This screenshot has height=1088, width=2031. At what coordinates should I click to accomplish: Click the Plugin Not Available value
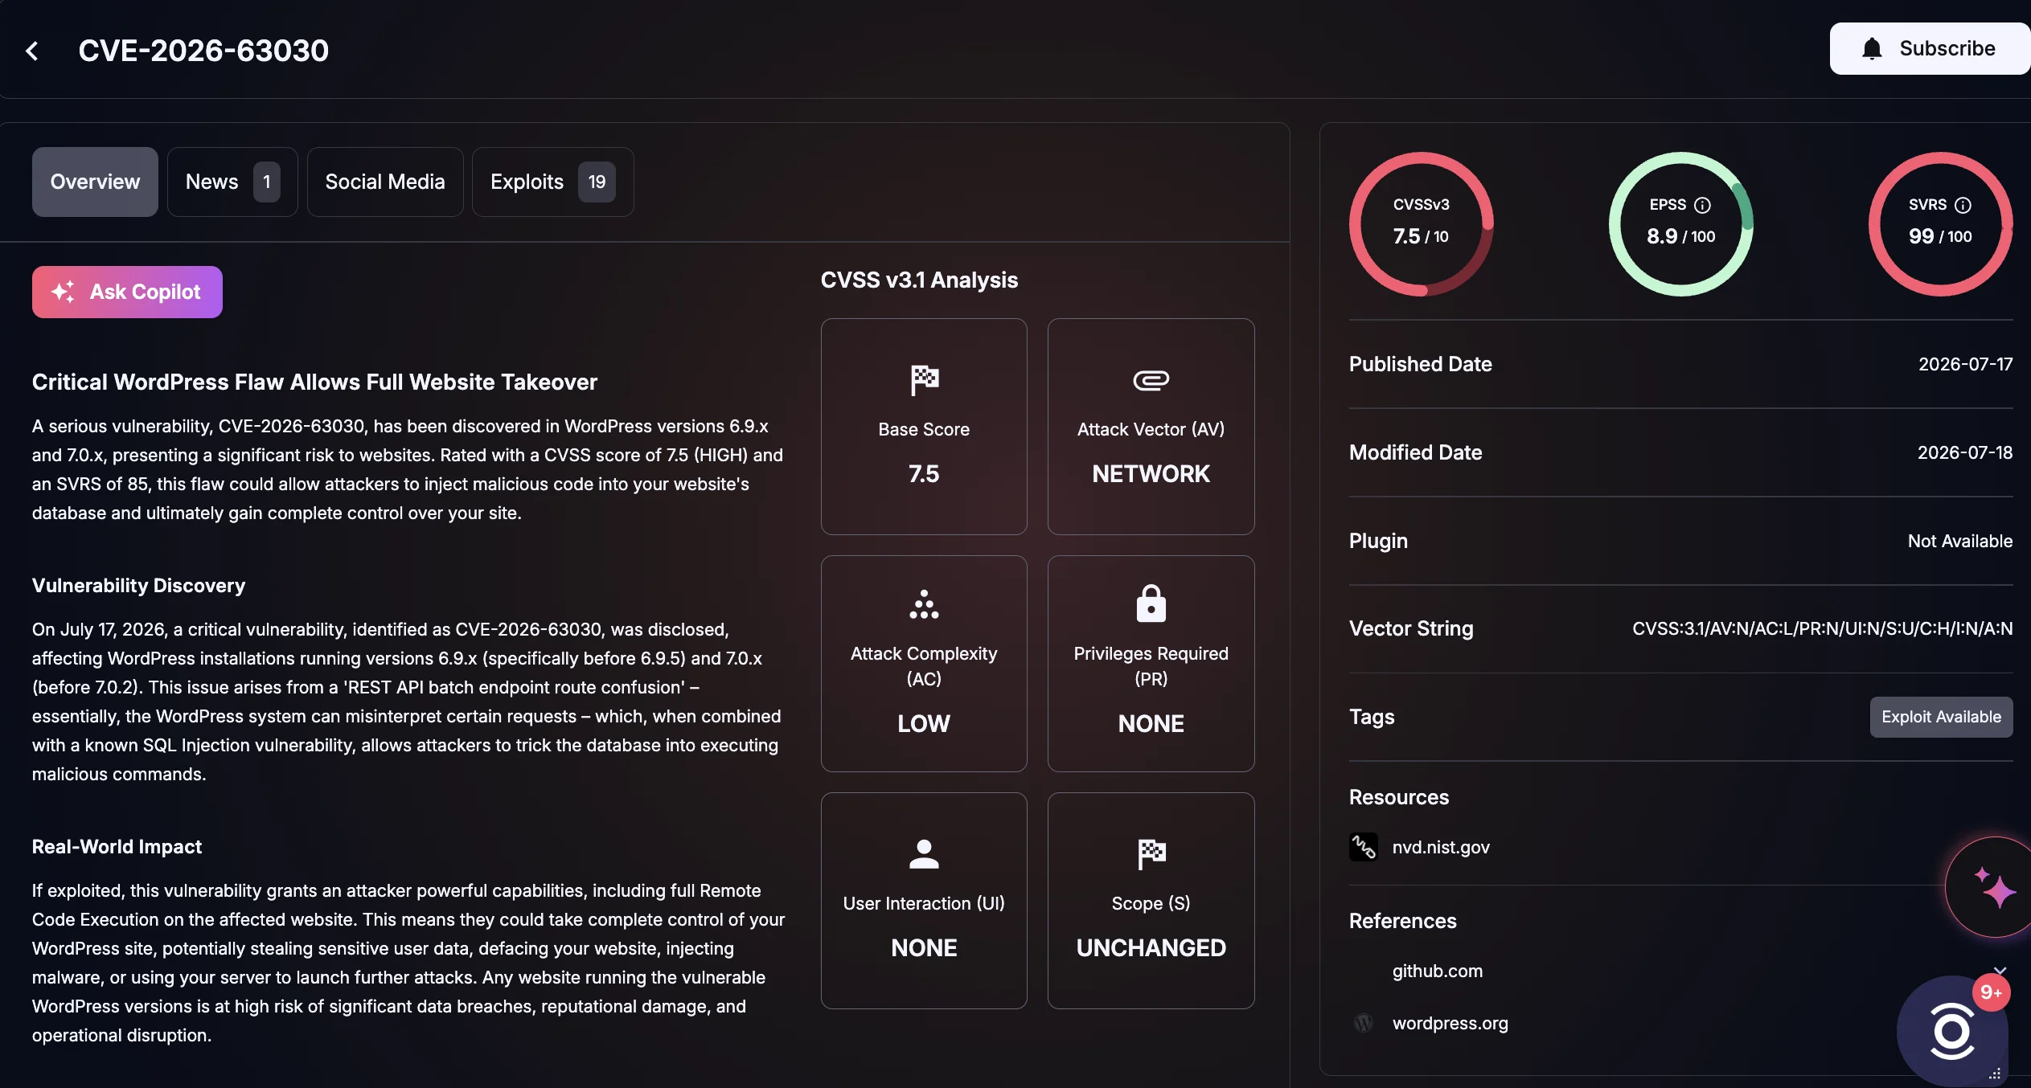pos(1960,541)
